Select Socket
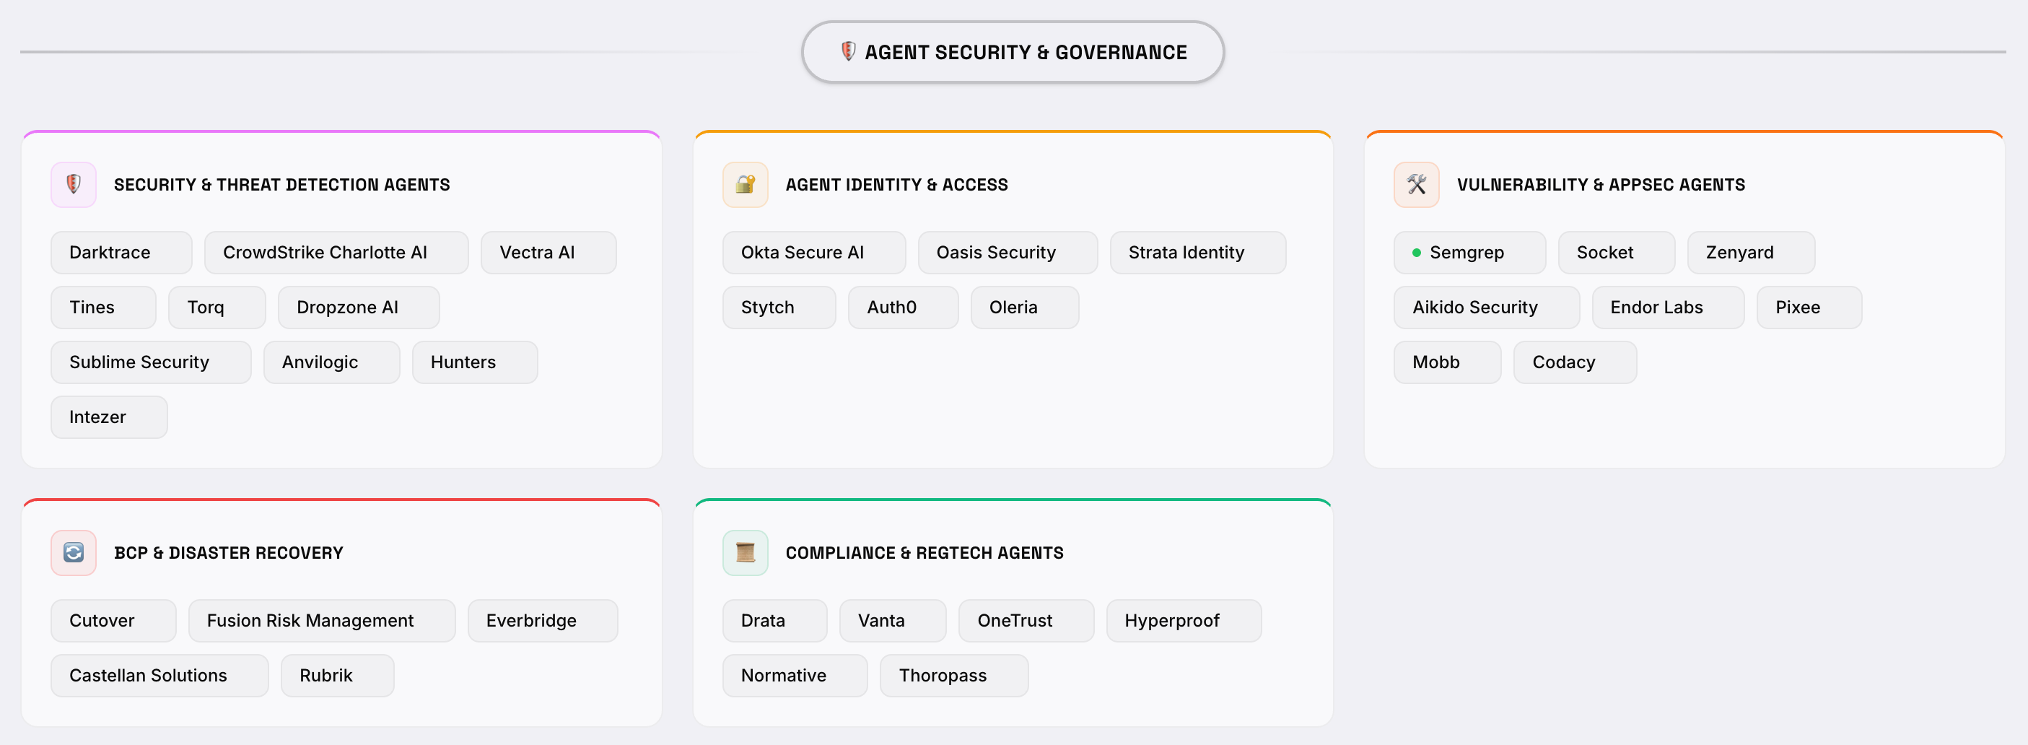 (x=1616, y=253)
